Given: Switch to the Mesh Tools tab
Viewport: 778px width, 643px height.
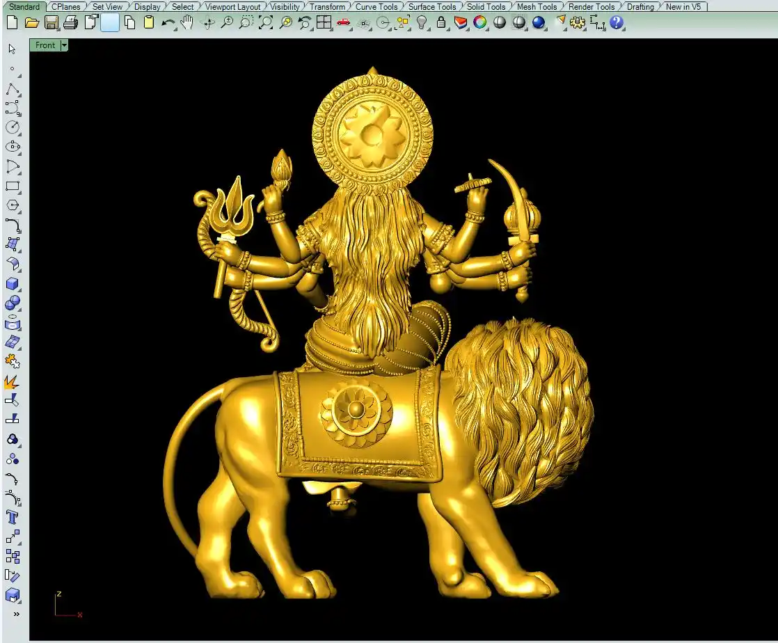Looking at the screenshot, I should click(x=537, y=7).
